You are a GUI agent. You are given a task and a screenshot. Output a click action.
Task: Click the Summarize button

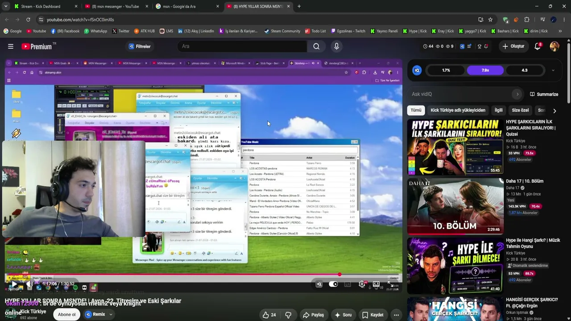544,94
